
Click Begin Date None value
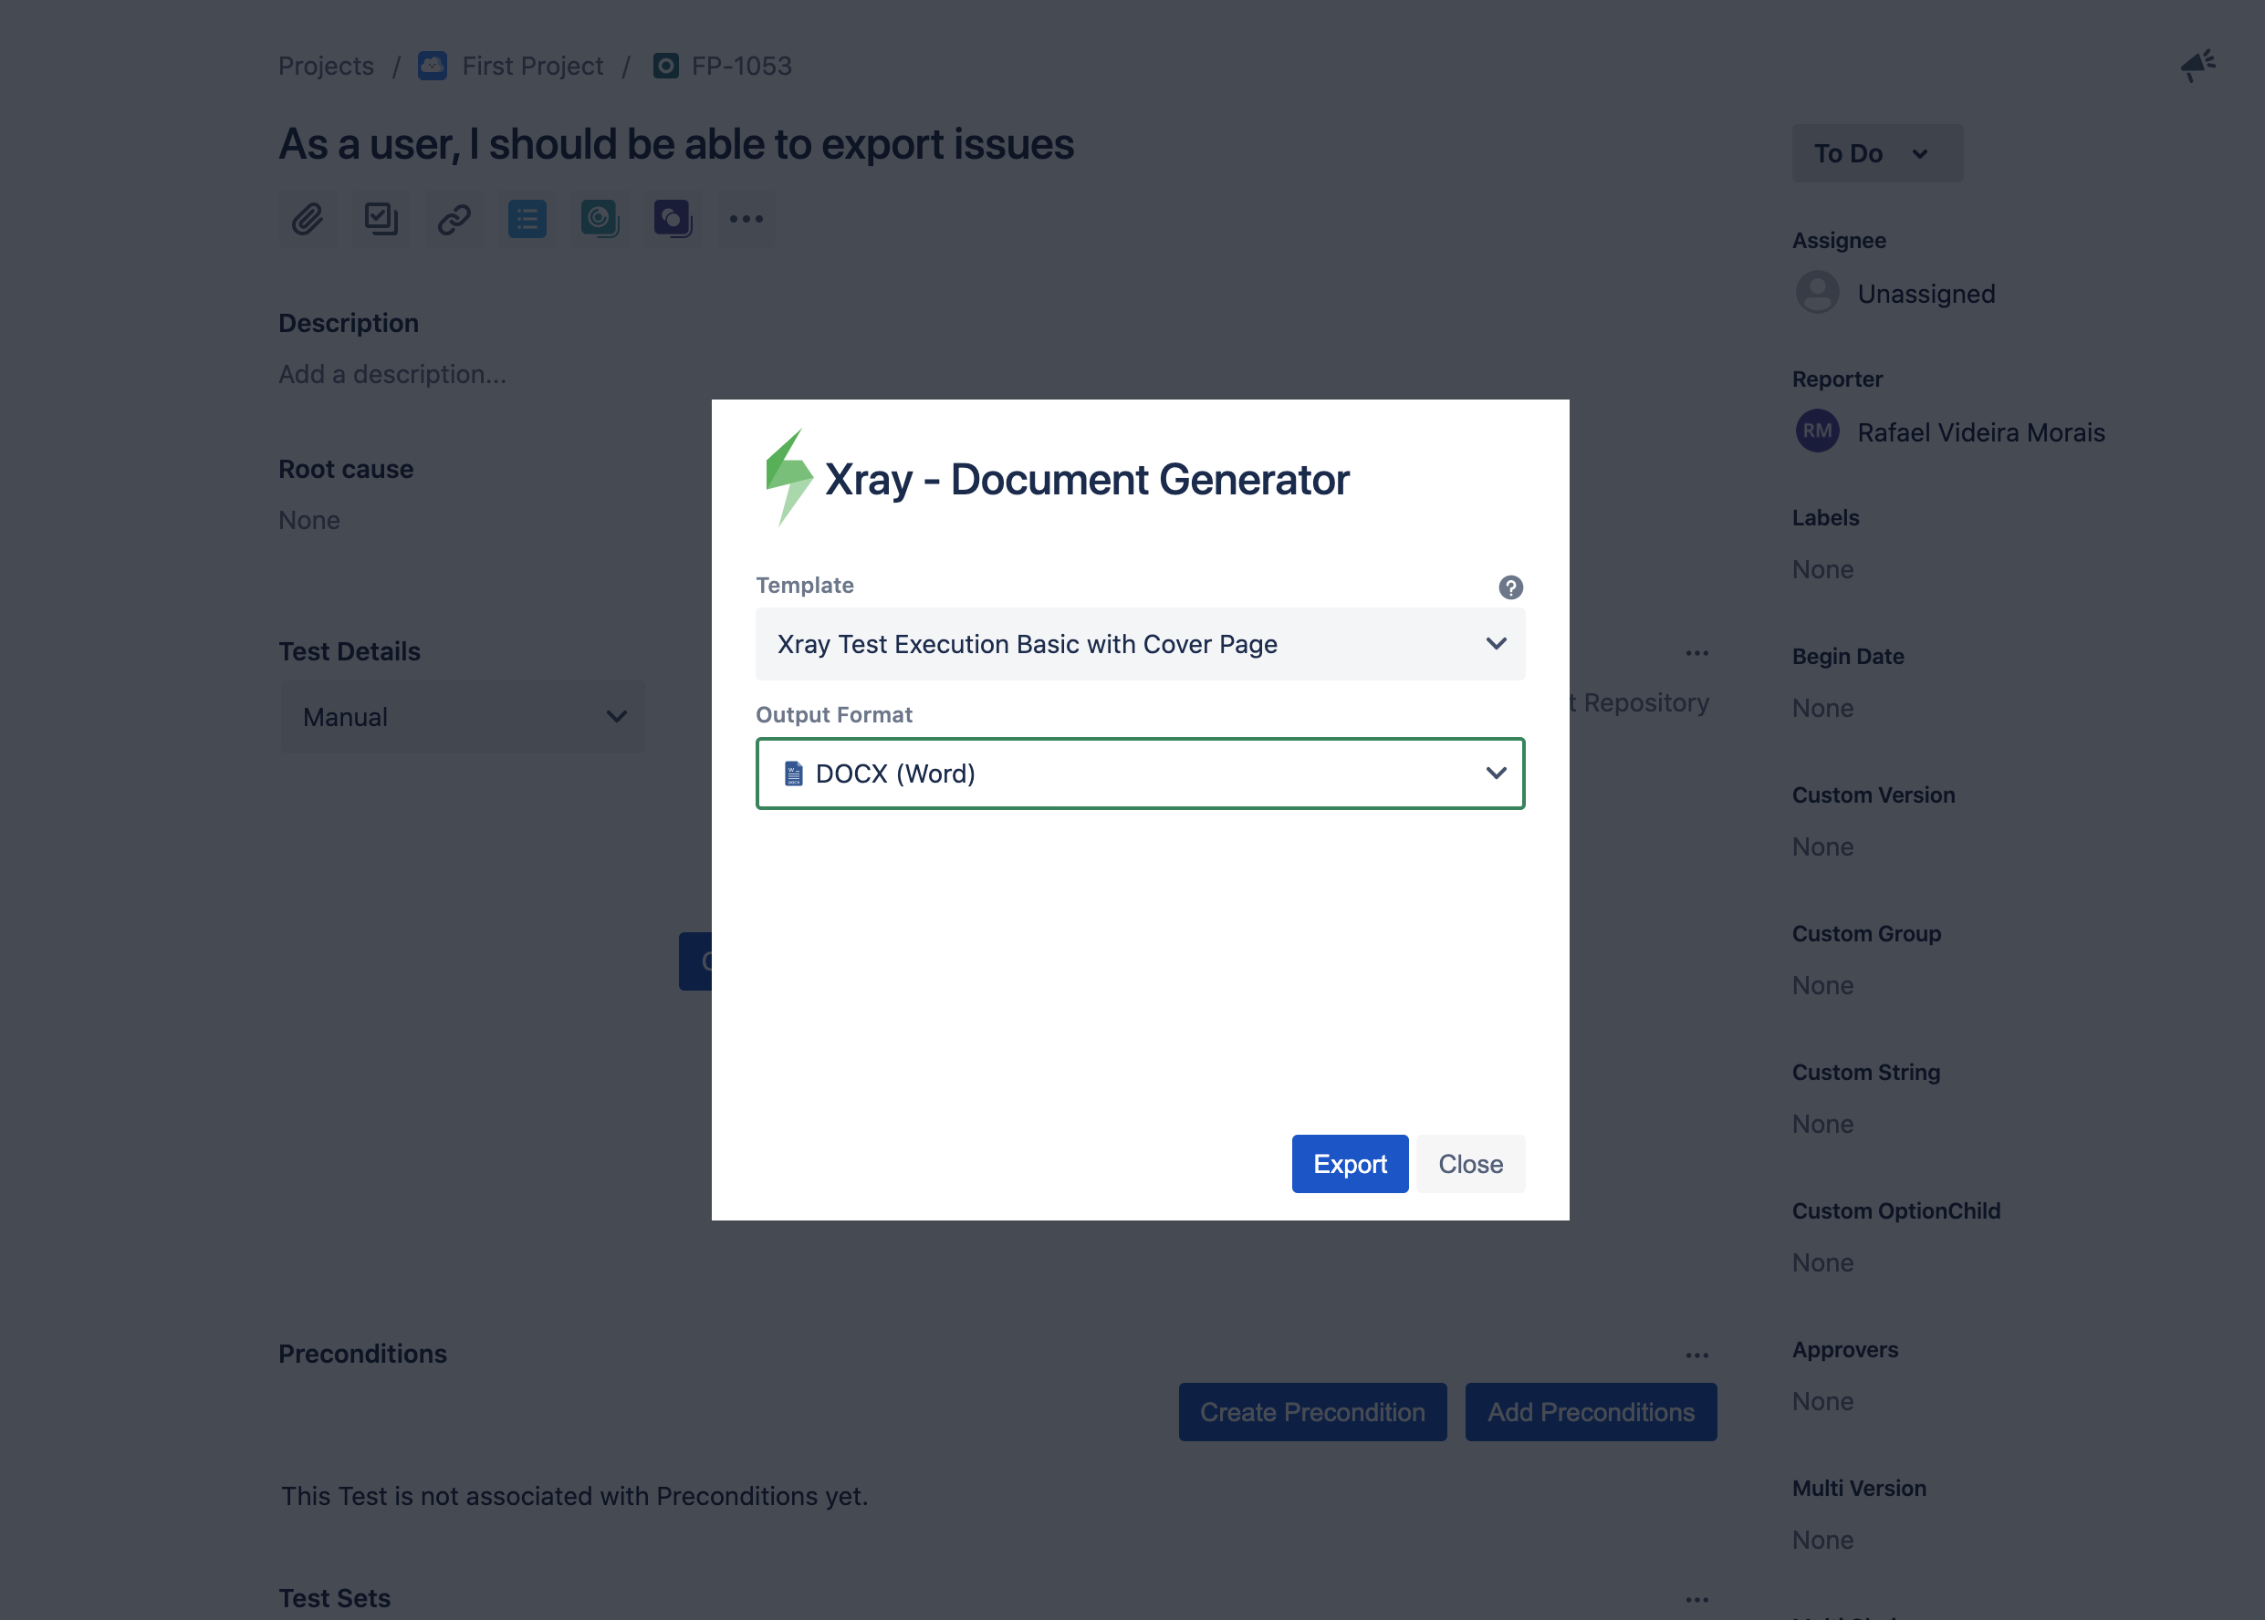1823,708
